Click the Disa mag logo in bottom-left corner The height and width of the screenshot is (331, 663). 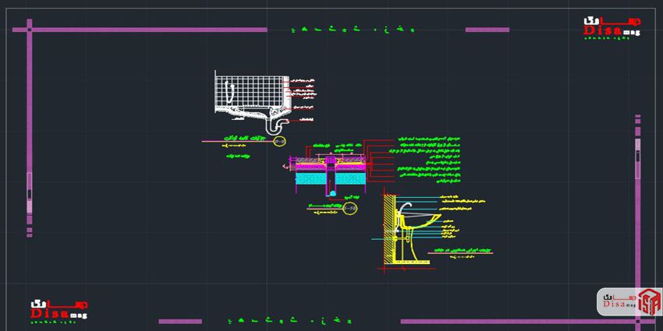tap(58, 311)
